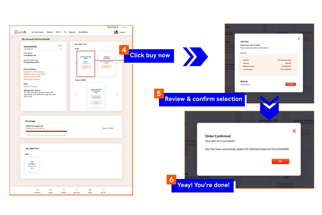Expand the For Your Home menu
The height and width of the screenshot is (215, 322).
pyautogui.click(x=38, y=32)
